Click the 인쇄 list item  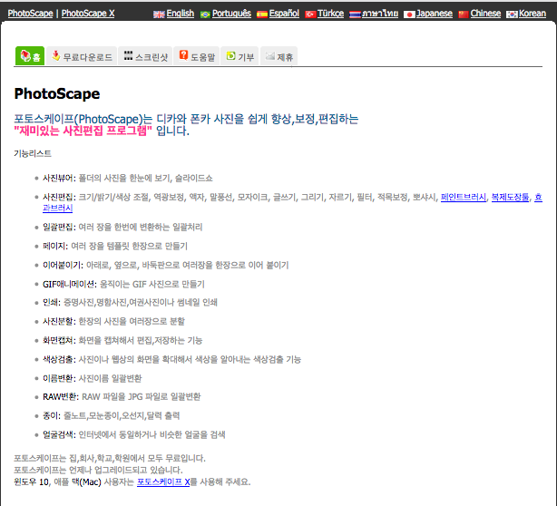(x=130, y=302)
